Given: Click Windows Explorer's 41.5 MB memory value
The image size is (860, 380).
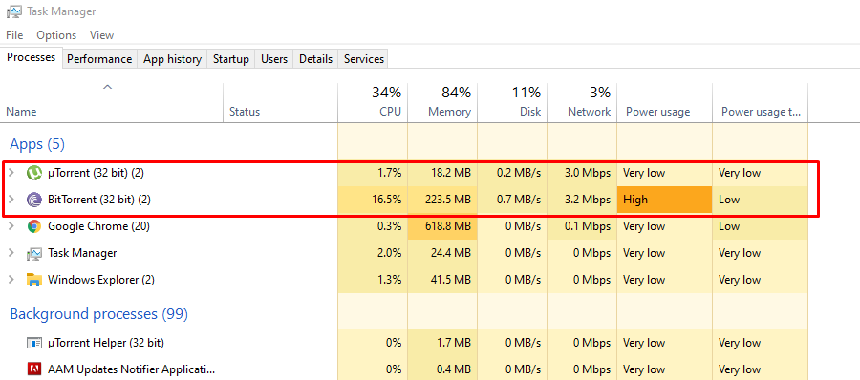Looking at the screenshot, I should (451, 280).
